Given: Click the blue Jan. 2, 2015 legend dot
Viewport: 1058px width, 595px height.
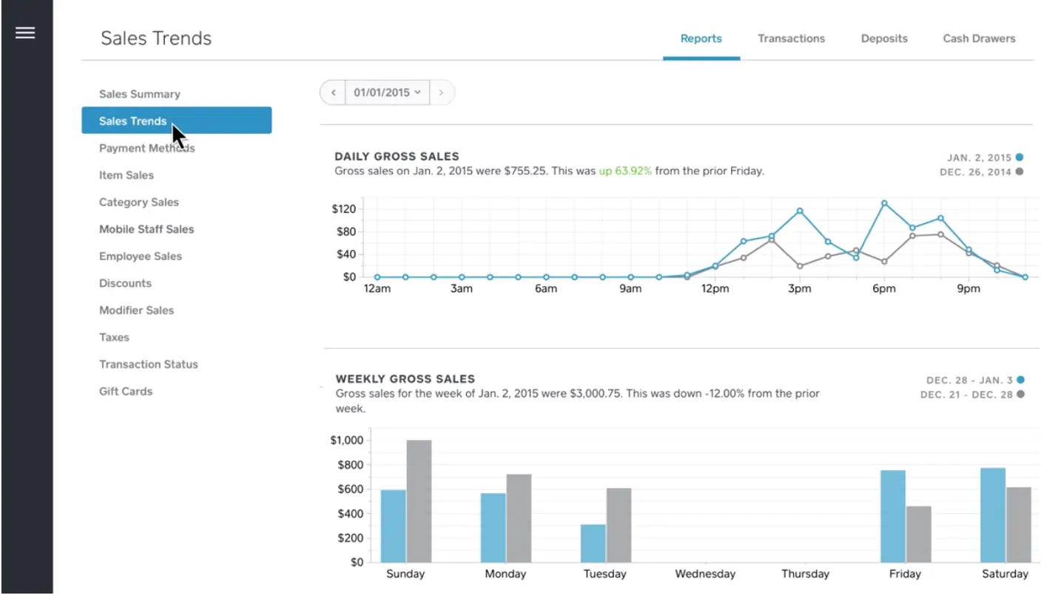Looking at the screenshot, I should coord(1020,157).
